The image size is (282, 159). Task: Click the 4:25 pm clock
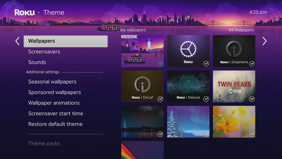pos(258,12)
